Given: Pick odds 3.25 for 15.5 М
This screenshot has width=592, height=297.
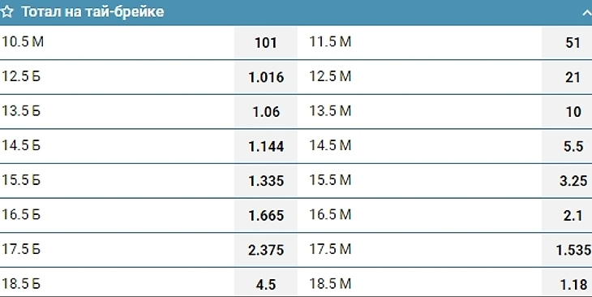Looking at the screenshot, I should (567, 181).
